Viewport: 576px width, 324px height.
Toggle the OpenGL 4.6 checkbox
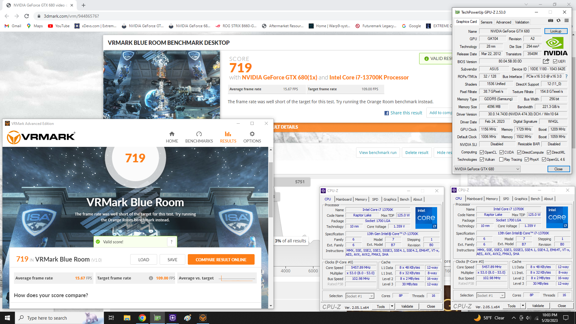pos(544,160)
